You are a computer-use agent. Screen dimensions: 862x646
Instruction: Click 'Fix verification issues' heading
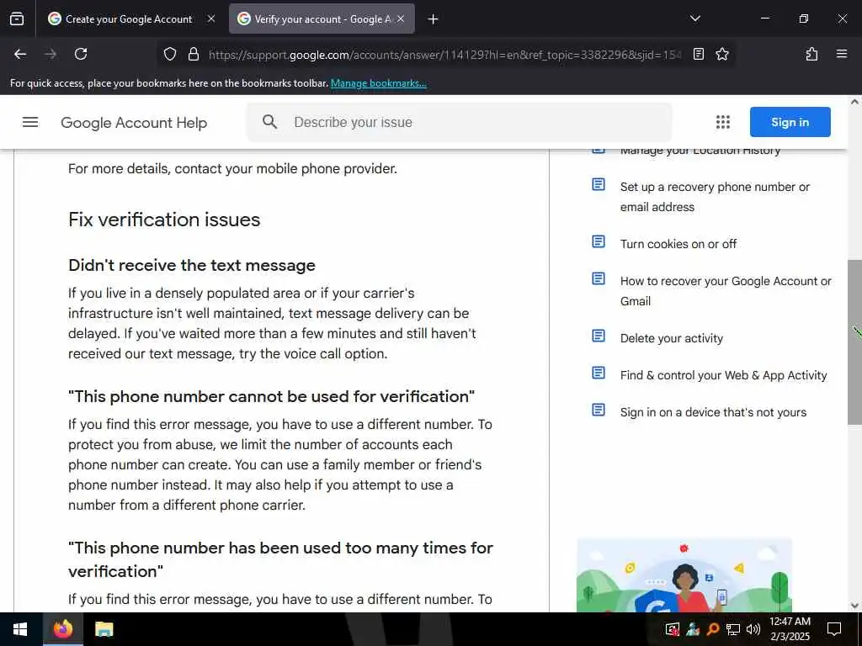(164, 220)
